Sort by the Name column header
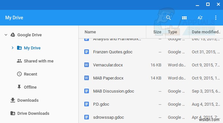The image size is (223, 123). click(90, 32)
